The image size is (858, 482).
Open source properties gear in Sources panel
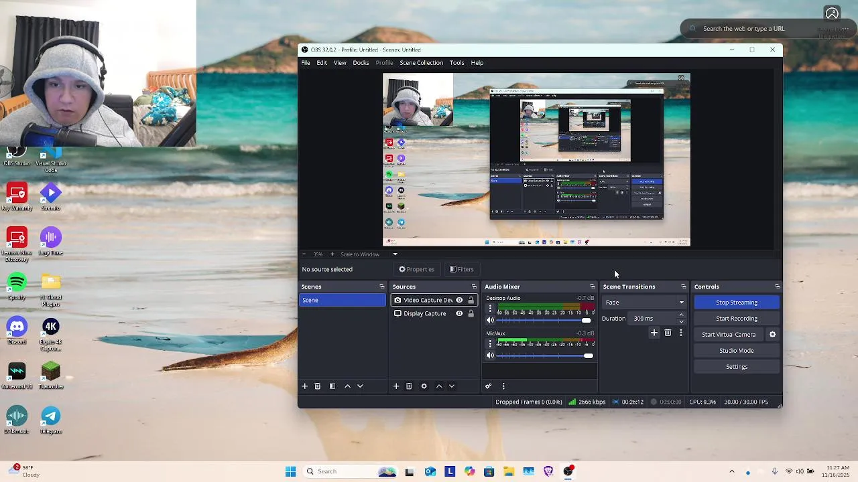coord(424,386)
